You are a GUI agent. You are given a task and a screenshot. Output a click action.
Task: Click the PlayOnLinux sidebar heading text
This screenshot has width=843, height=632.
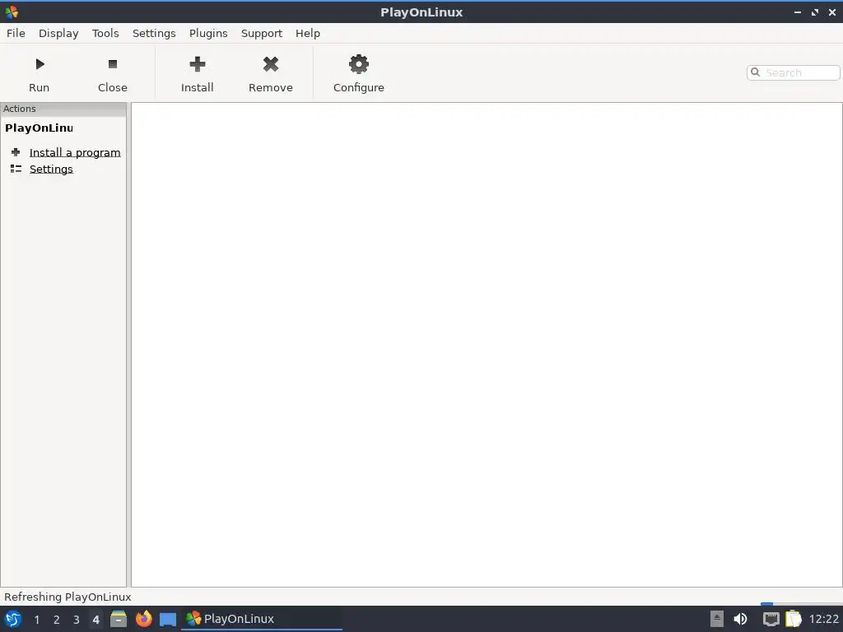click(39, 128)
